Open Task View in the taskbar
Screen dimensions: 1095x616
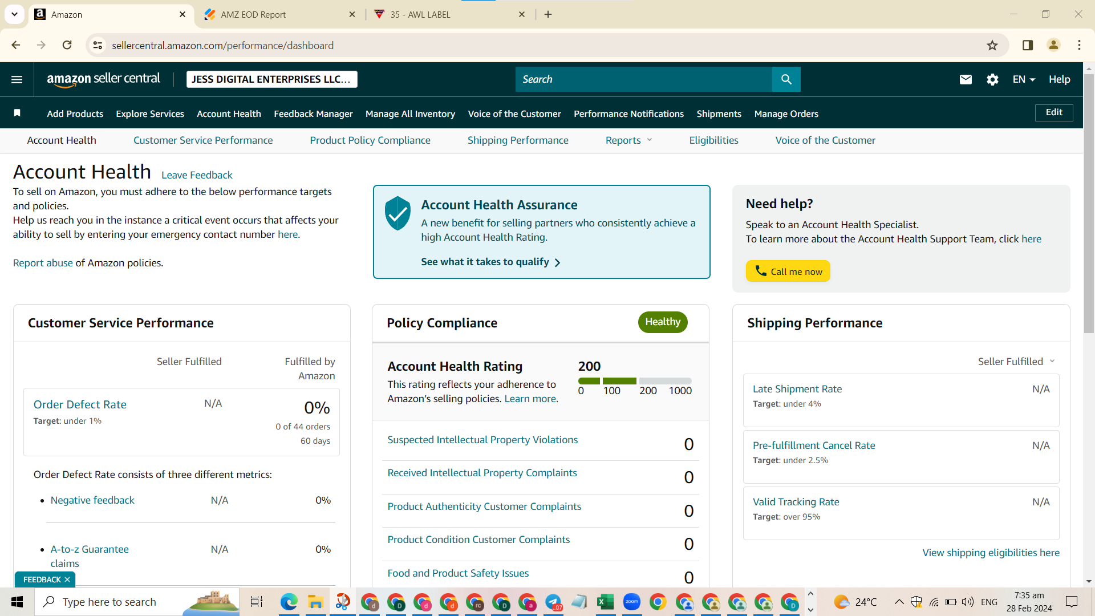pyautogui.click(x=257, y=602)
